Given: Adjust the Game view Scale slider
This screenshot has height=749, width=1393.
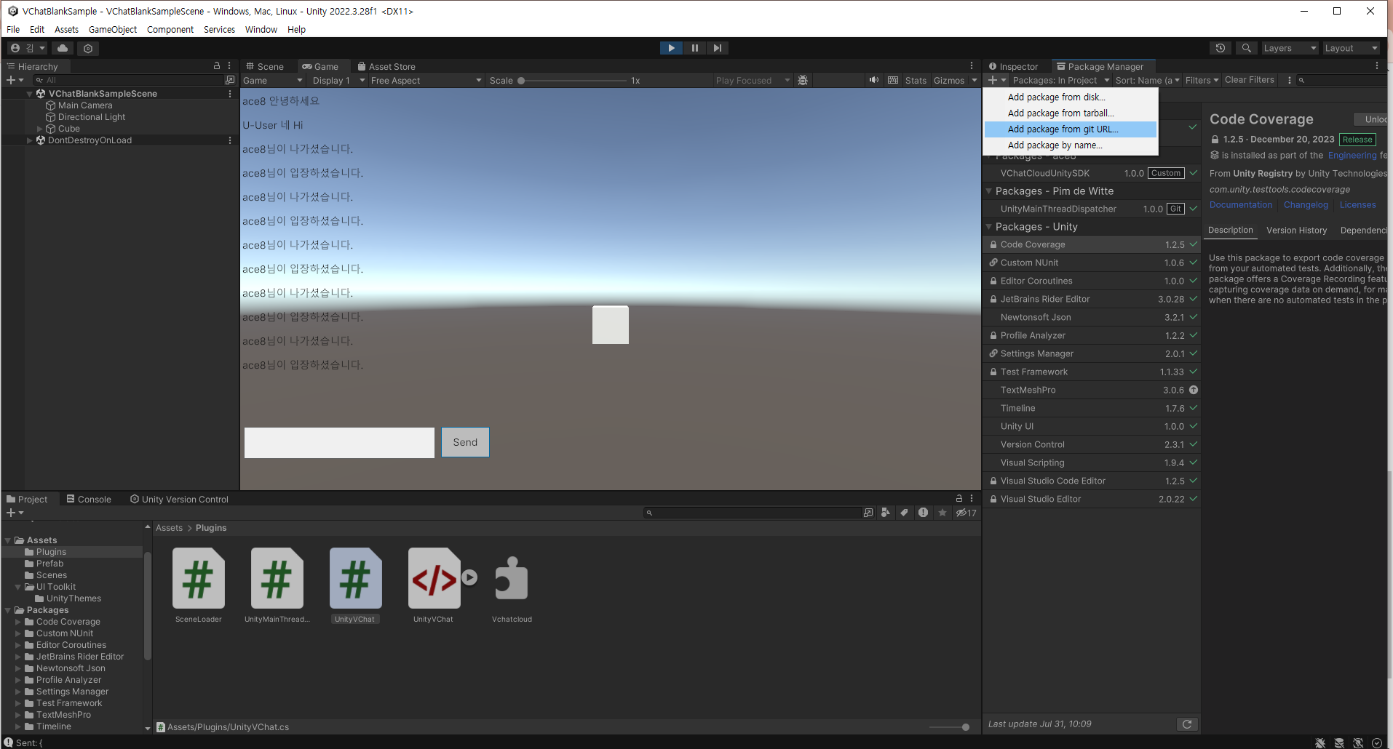Looking at the screenshot, I should click(522, 81).
